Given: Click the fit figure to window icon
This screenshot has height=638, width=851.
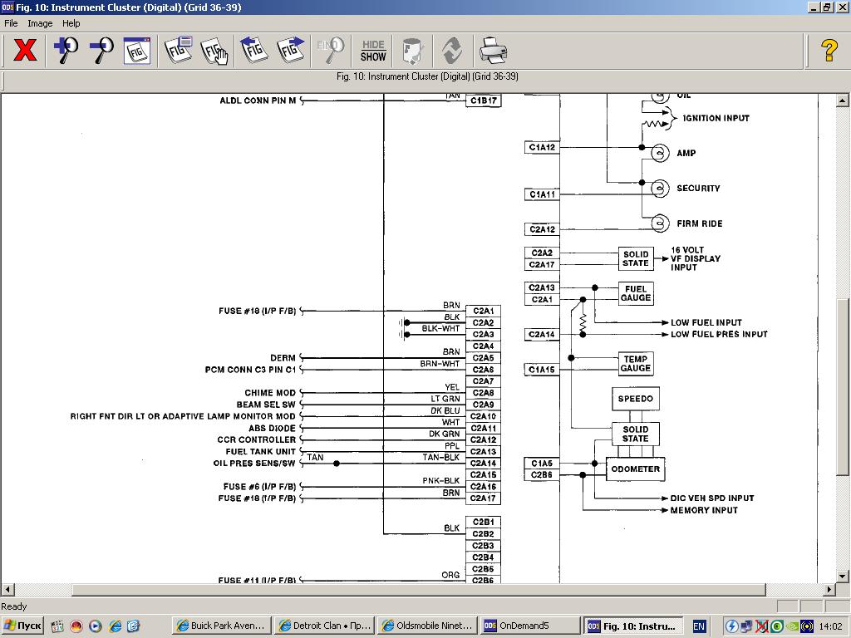Looking at the screenshot, I should pyautogui.click(x=137, y=51).
